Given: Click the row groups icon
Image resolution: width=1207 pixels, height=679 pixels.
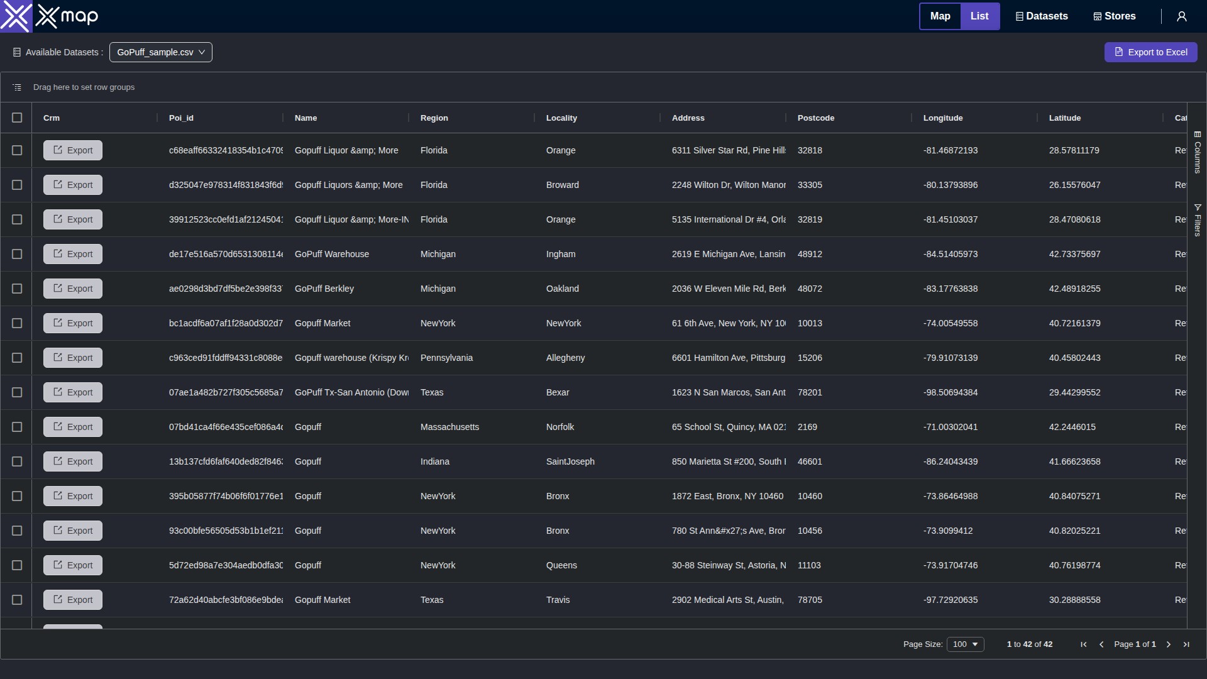Looking at the screenshot, I should [x=17, y=87].
